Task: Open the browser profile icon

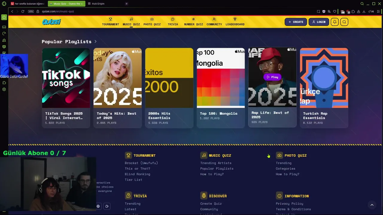Action: [358, 11]
